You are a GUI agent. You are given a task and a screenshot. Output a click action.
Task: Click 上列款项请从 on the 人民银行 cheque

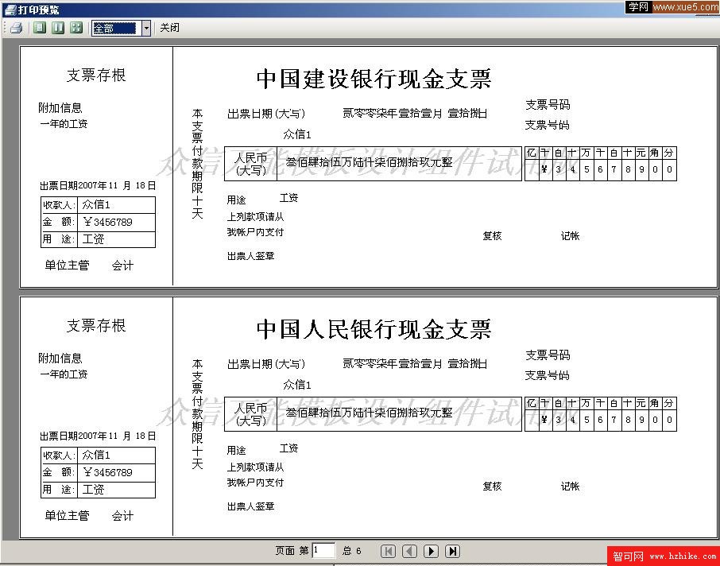pos(255,467)
